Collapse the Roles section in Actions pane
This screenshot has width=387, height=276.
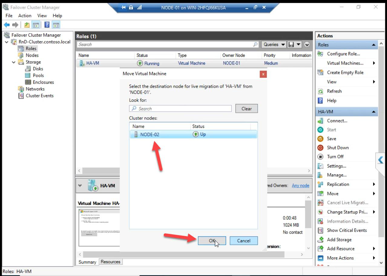click(374, 45)
